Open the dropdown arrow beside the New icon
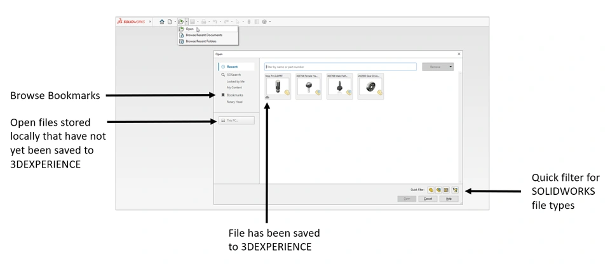 (x=175, y=22)
